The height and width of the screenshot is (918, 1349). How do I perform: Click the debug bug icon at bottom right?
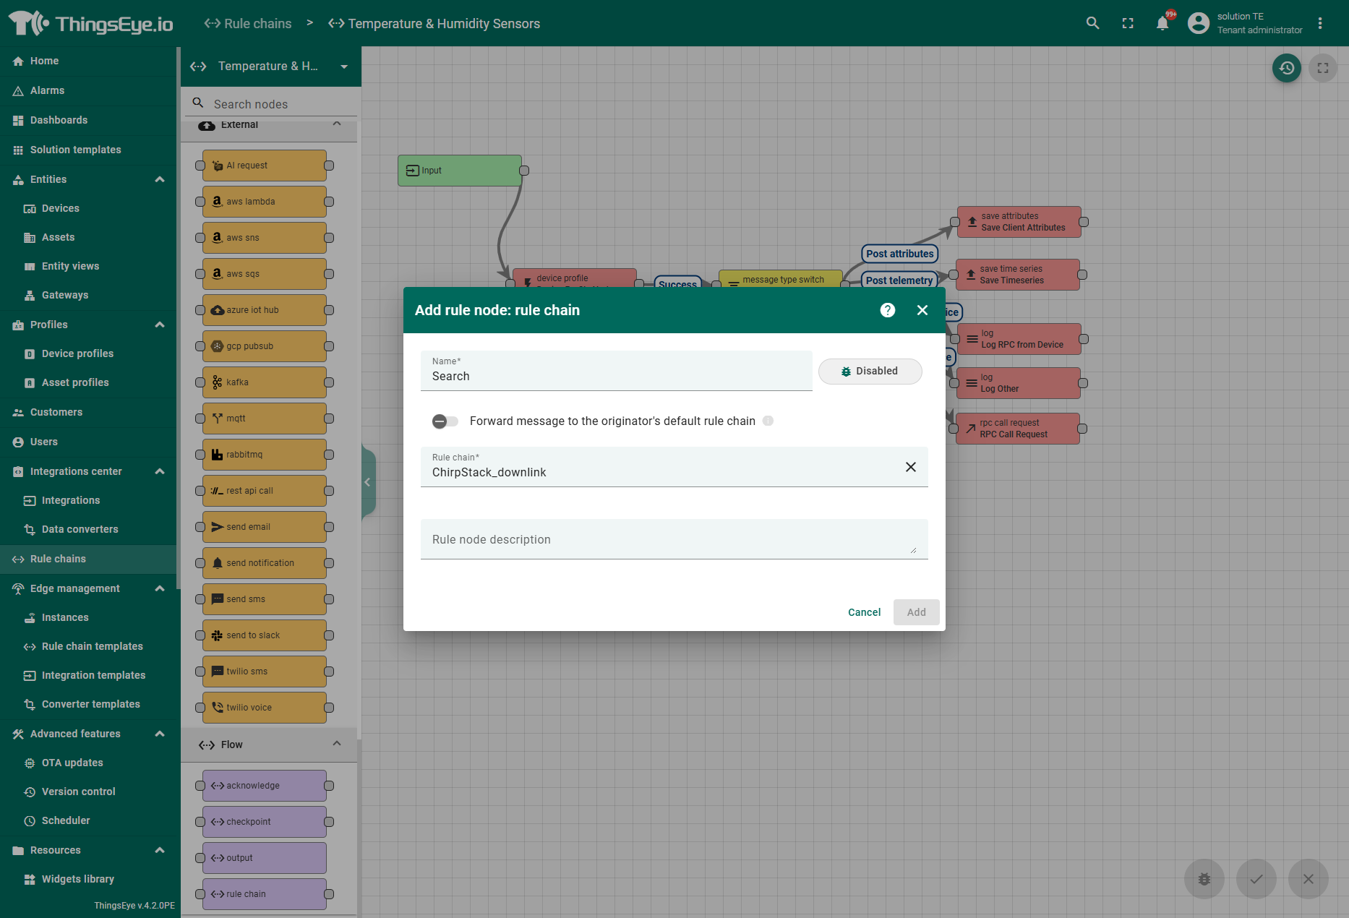pos(1204,879)
